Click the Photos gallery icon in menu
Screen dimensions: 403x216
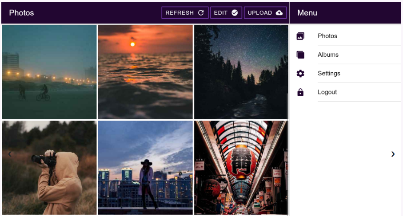click(x=300, y=36)
